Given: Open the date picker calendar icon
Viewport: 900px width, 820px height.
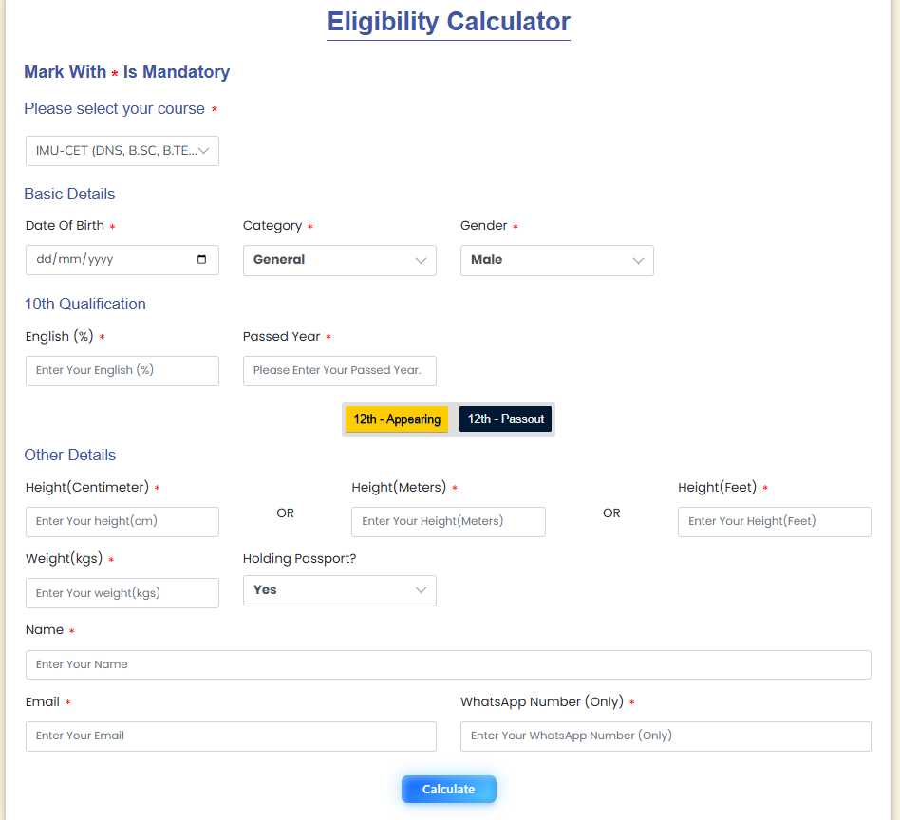Looking at the screenshot, I should [x=201, y=260].
